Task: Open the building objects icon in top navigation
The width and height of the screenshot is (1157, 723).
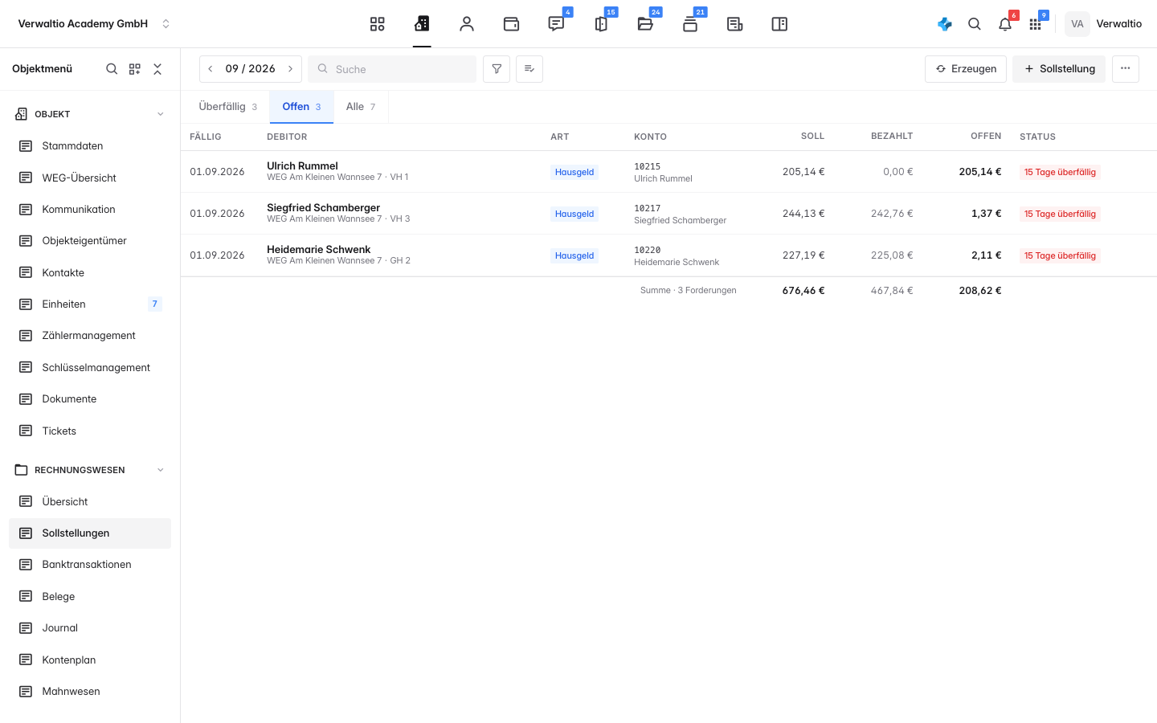Action: pos(422,24)
